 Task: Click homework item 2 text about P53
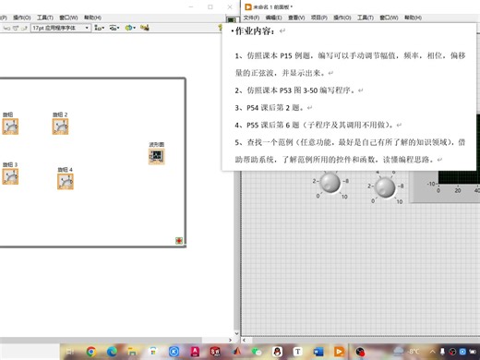click(x=294, y=90)
